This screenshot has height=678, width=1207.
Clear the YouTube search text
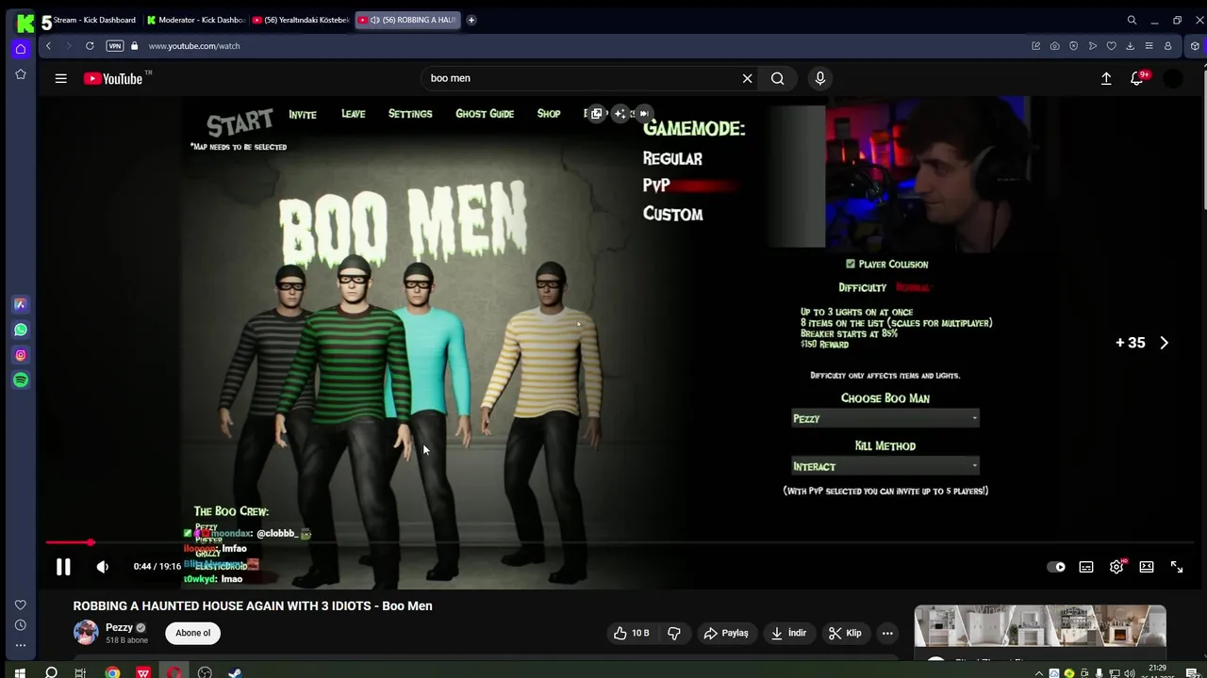tap(747, 78)
